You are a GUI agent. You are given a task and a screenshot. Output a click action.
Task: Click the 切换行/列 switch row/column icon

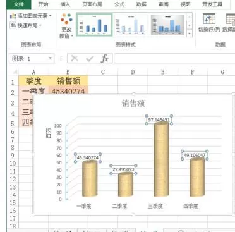pyautogui.click(x=209, y=23)
